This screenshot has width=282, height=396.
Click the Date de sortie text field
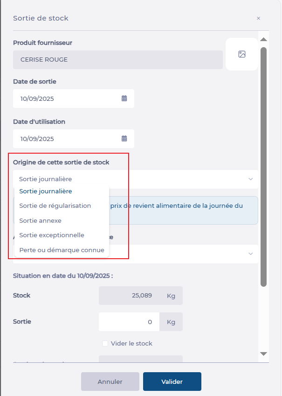point(68,99)
